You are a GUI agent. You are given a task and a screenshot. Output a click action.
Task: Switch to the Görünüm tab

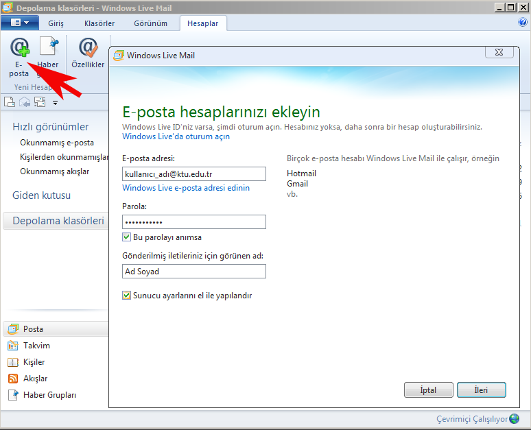(x=150, y=23)
